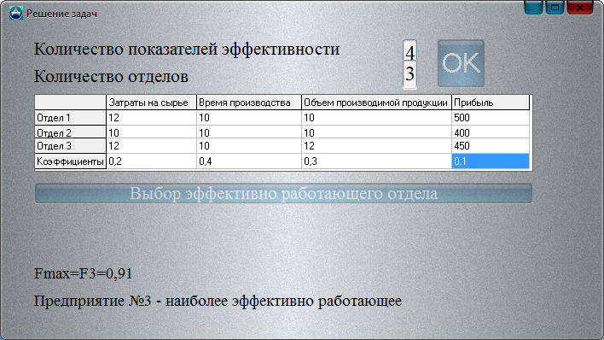
Task: Select Отдел 2 profit cell 400
Action: [x=491, y=132]
